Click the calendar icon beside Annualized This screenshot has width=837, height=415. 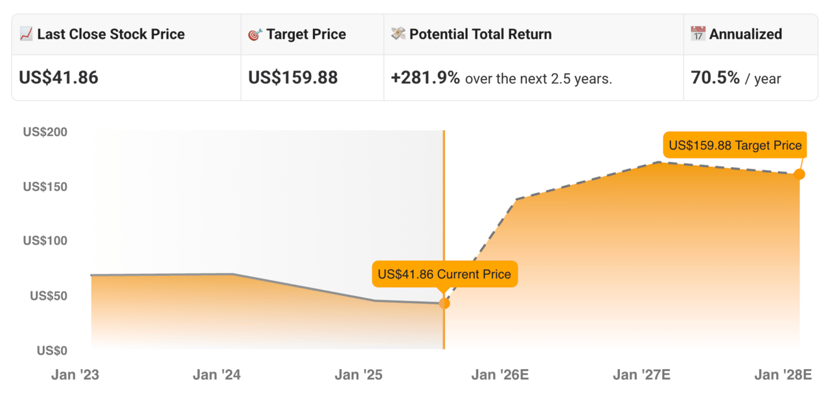[698, 34]
